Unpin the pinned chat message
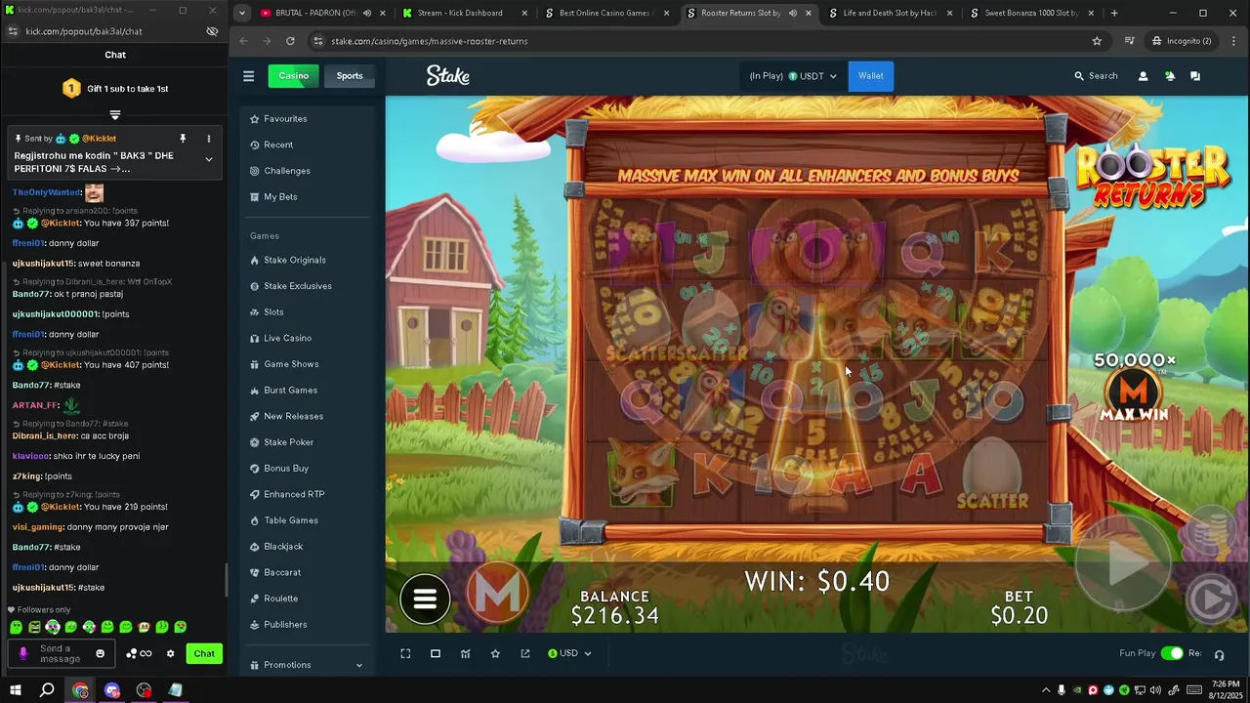Screen dimensions: 1250x703 (183, 139)
